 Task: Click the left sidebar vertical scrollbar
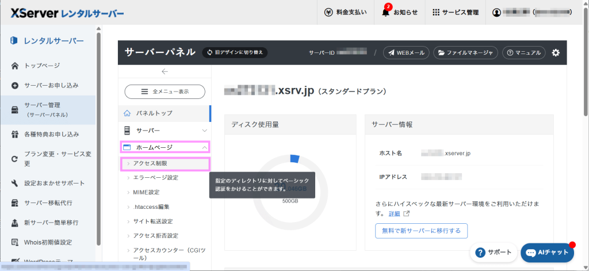coord(98,138)
